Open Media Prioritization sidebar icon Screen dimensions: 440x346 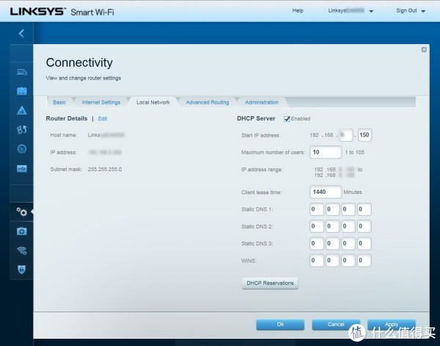(x=21, y=129)
